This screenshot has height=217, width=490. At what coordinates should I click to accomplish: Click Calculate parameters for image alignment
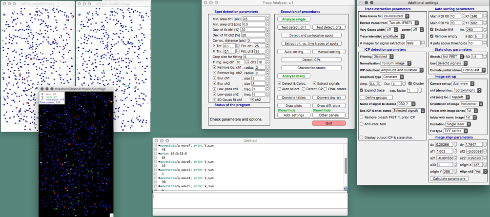(449, 178)
